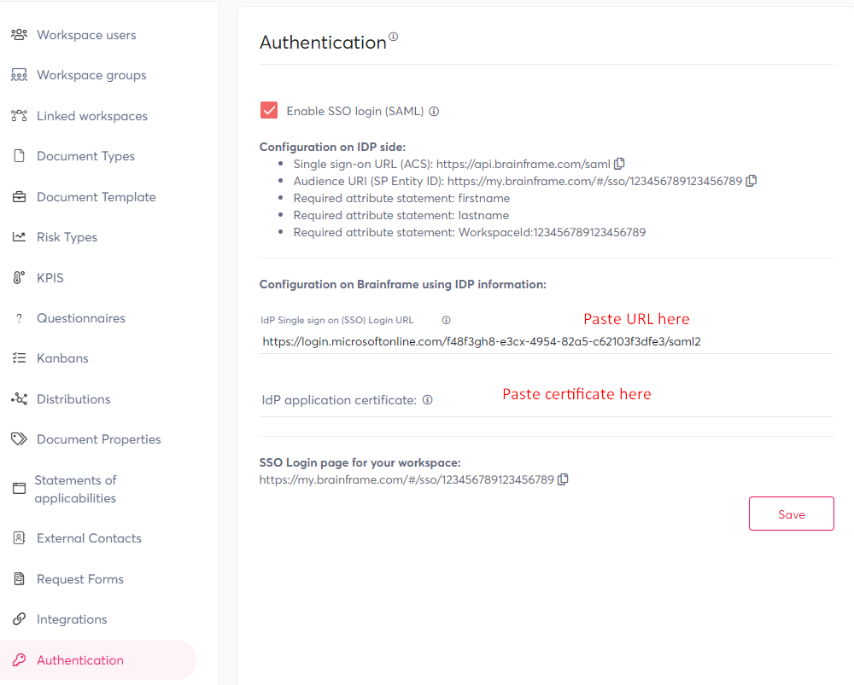Open Workspace groups in sidebar
The width and height of the screenshot is (854, 685).
coord(91,75)
